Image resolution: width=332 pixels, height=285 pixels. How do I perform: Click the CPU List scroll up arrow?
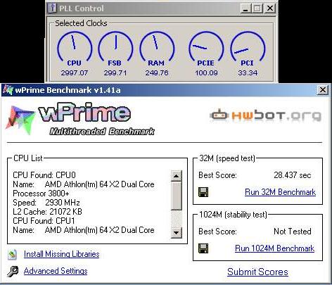pyautogui.click(x=177, y=176)
